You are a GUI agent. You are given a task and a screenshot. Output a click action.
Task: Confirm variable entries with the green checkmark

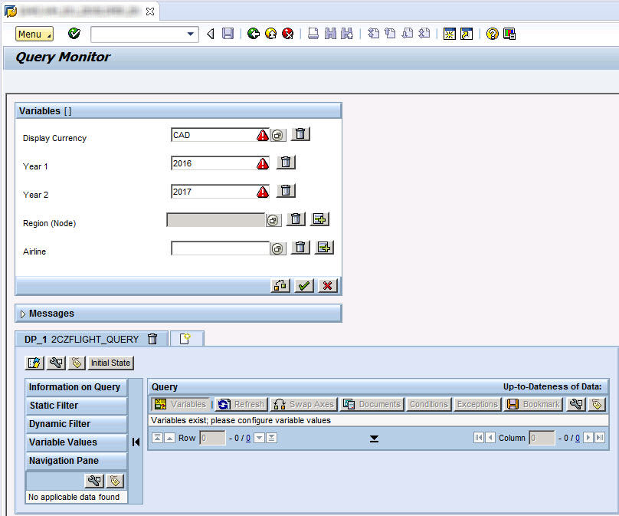tap(303, 285)
